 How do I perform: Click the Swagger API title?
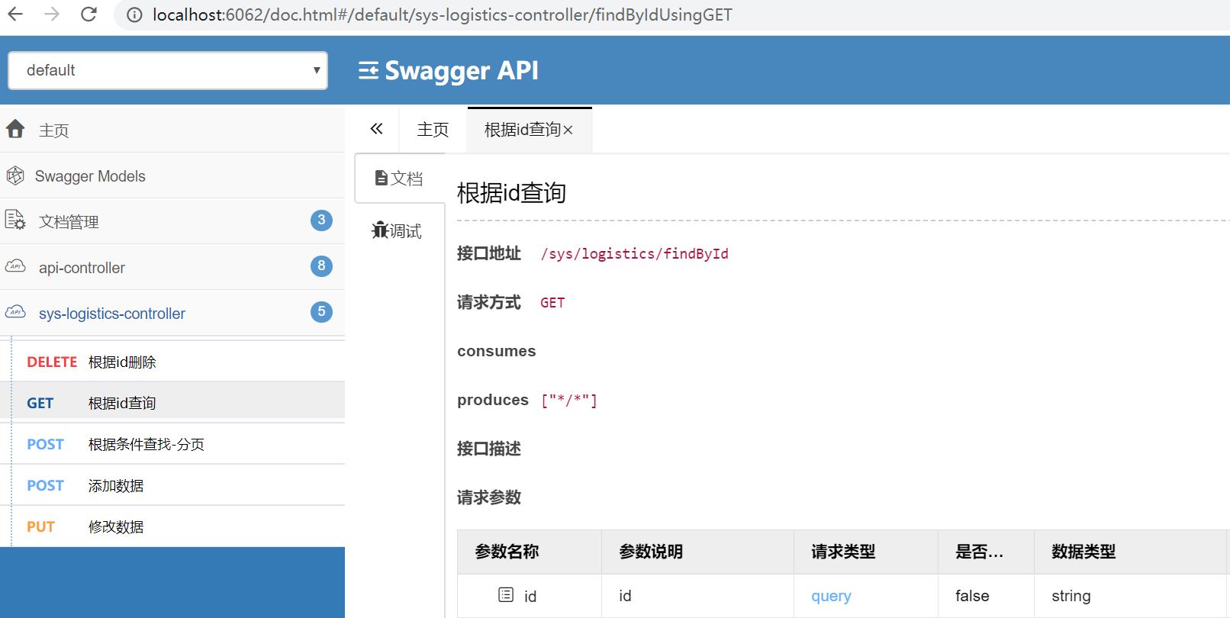point(462,70)
